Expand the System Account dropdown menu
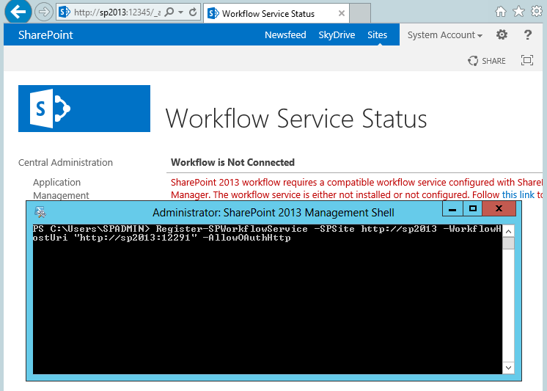Image resolution: width=547 pixels, height=391 pixels. pyautogui.click(x=445, y=35)
